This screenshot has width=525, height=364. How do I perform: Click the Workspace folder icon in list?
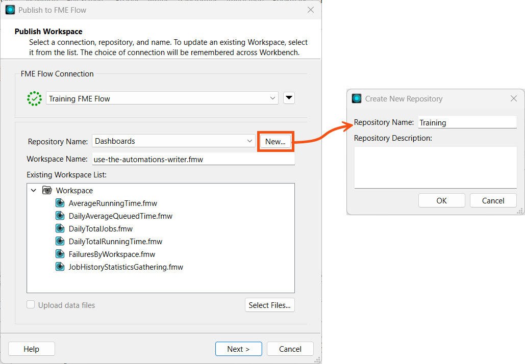click(x=47, y=190)
